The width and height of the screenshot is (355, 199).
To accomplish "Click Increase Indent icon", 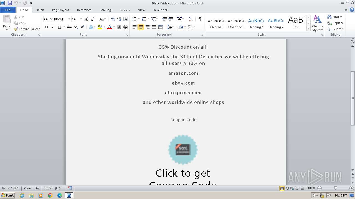I will [171, 19].
